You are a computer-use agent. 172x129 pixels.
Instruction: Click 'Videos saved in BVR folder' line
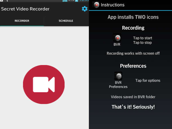[133, 97]
